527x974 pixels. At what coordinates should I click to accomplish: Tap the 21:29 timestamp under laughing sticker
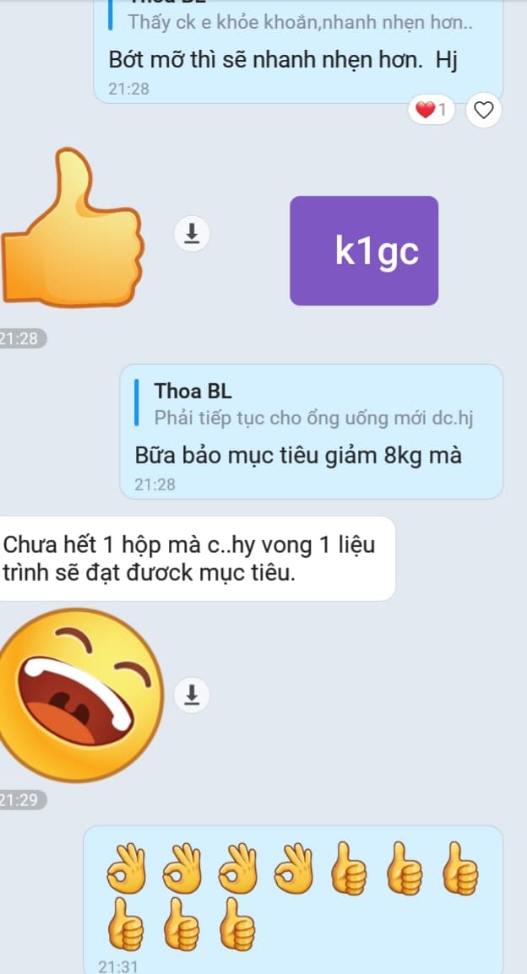22,800
